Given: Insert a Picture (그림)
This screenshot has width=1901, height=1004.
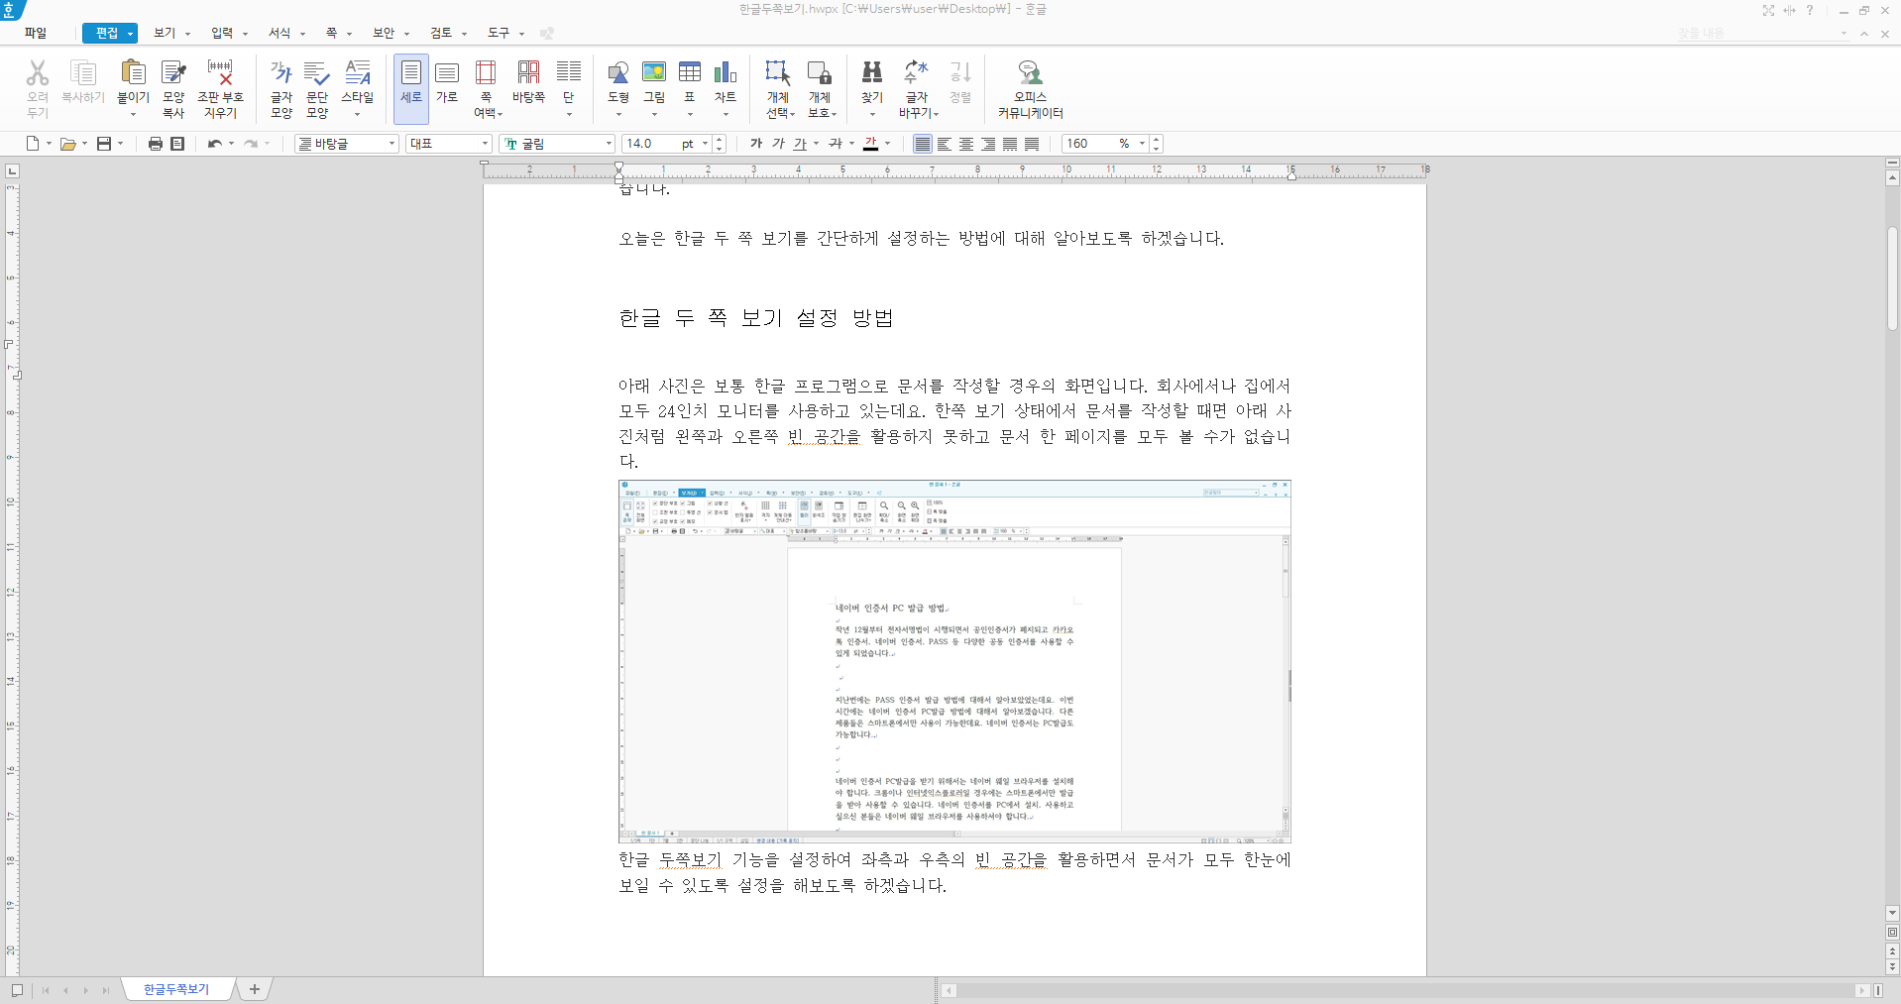Looking at the screenshot, I should 654,73.
